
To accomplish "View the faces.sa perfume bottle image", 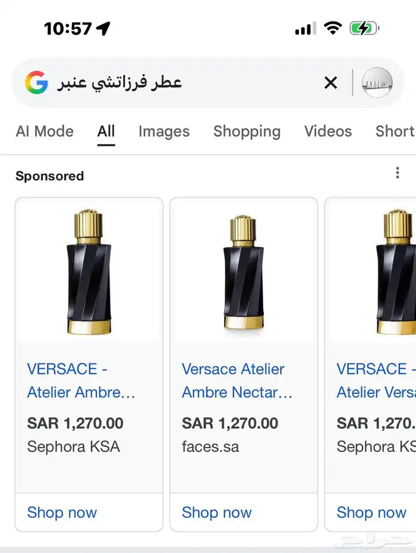I will (244, 271).
